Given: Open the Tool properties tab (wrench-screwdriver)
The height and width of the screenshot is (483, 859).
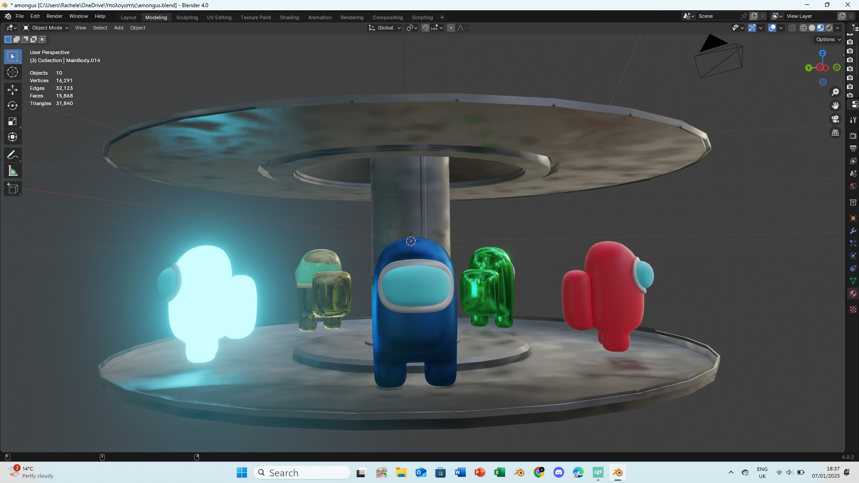Looking at the screenshot, I should coord(853,120).
